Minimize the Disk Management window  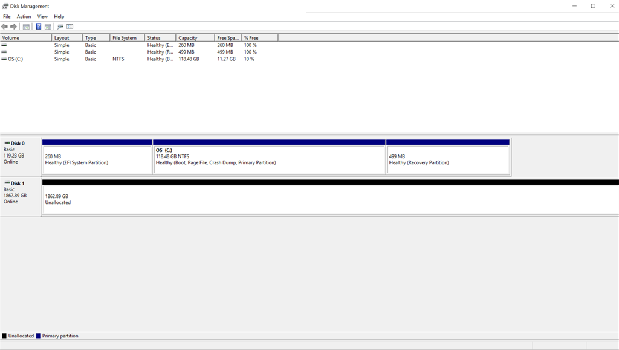(x=574, y=6)
